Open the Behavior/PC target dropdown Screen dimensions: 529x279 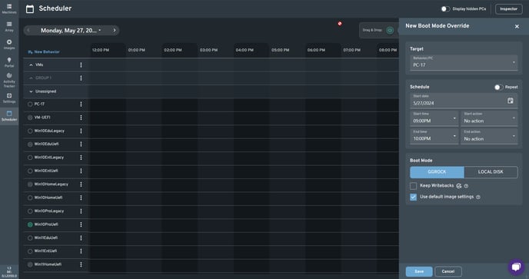pyautogui.click(x=464, y=62)
